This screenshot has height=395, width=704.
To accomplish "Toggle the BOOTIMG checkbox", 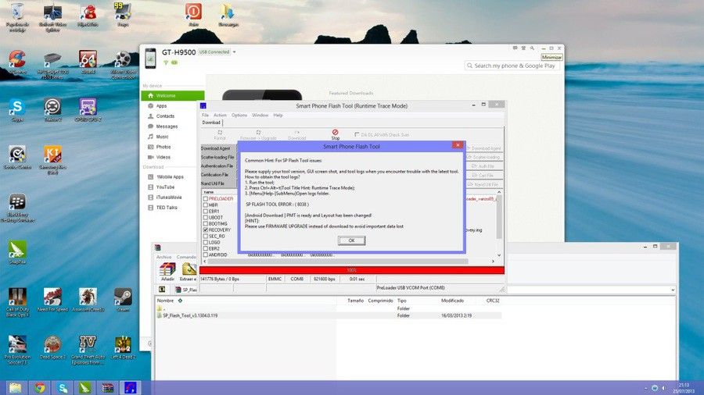I will pos(205,223).
